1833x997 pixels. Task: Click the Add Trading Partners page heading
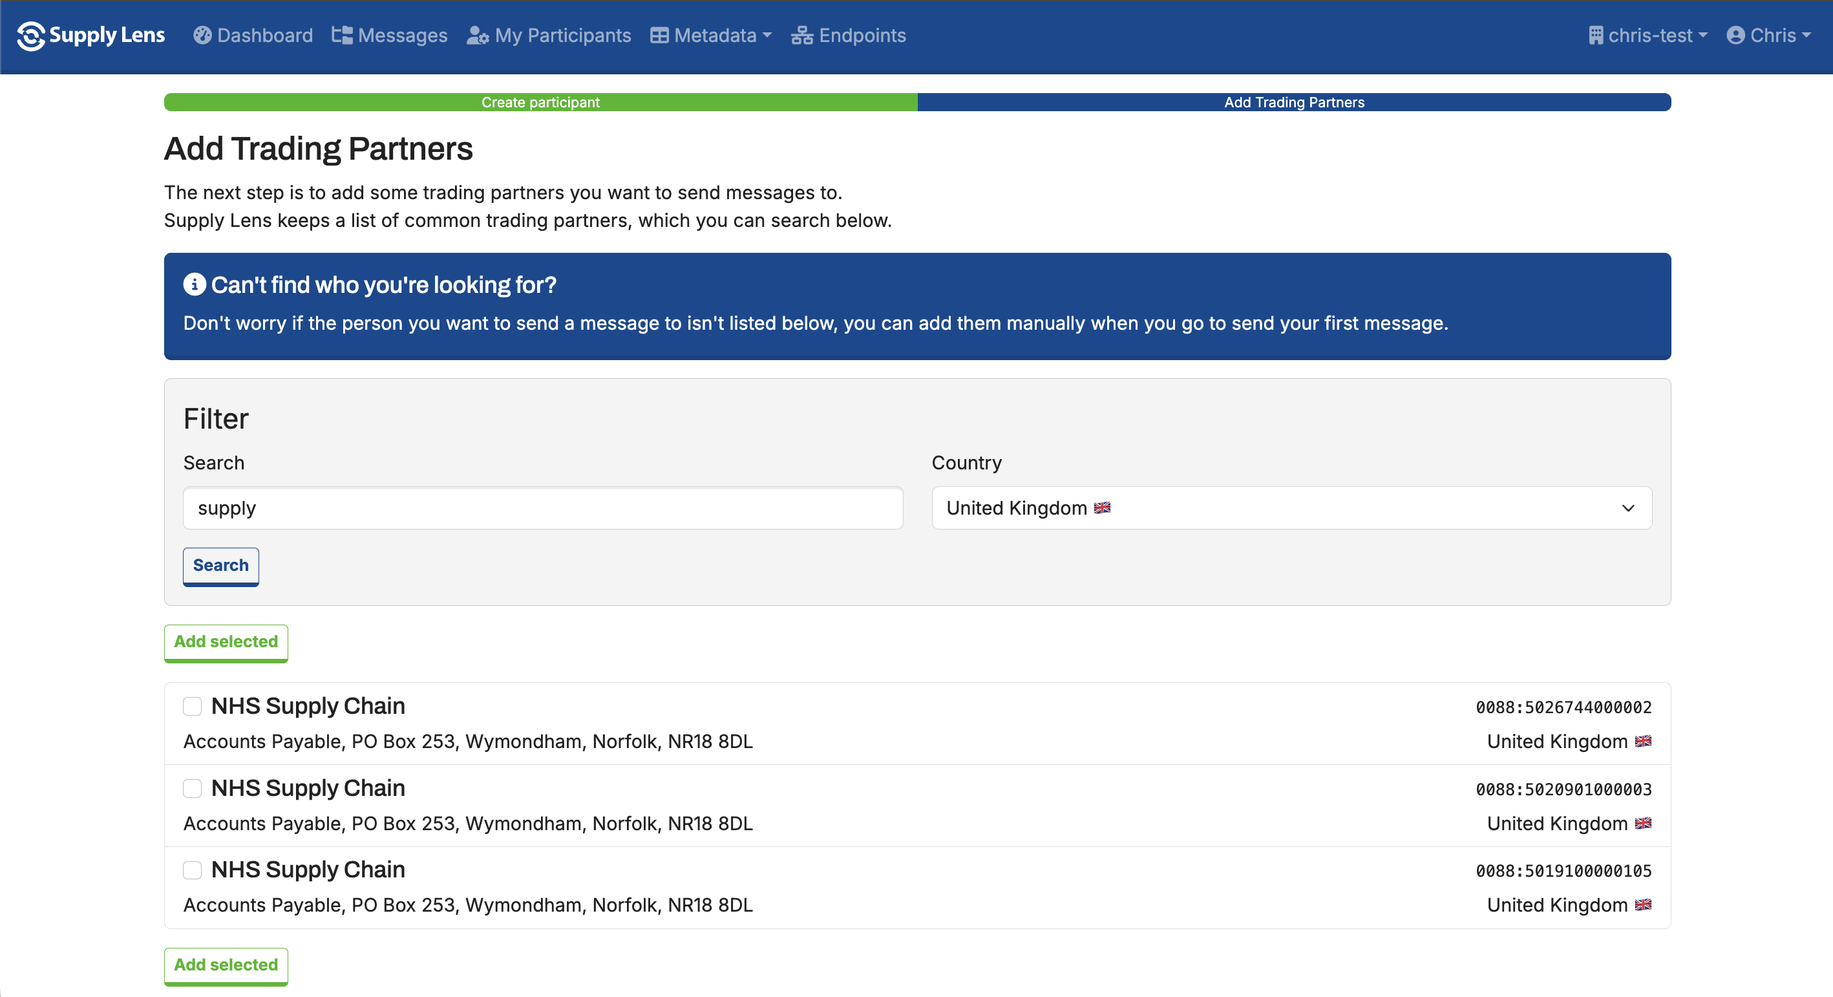point(318,149)
